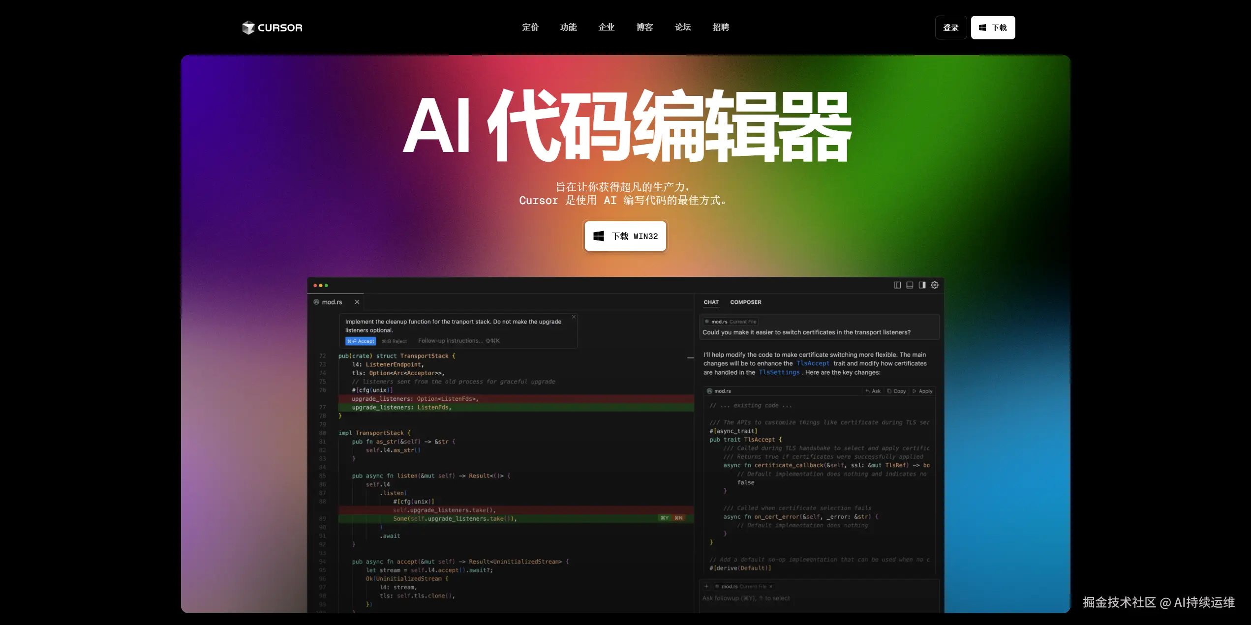
Task: Click Copy icon in code block header
Action: coord(896,391)
